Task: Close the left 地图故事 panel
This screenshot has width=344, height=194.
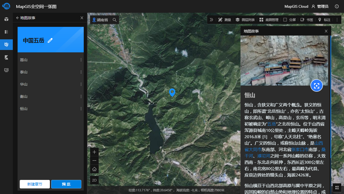Action: click(x=82, y=18)
